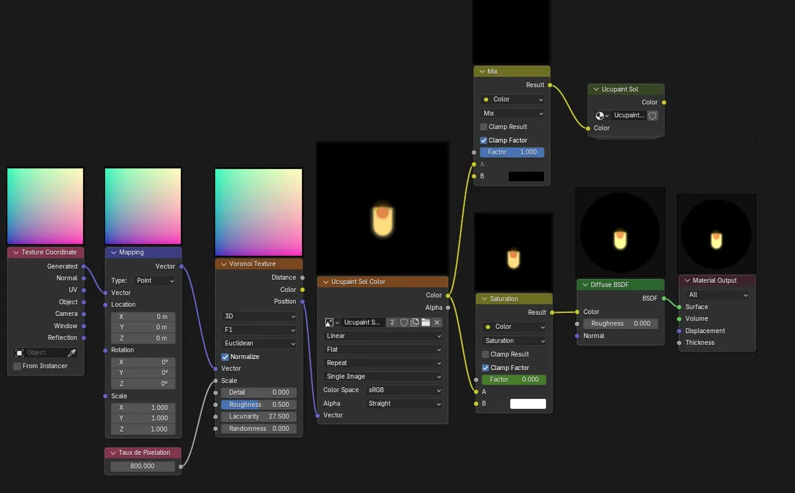Screen dimensions: 795x493
Task: Open the white B color swatch in Saturation
Action: click(x=528, y=404)
